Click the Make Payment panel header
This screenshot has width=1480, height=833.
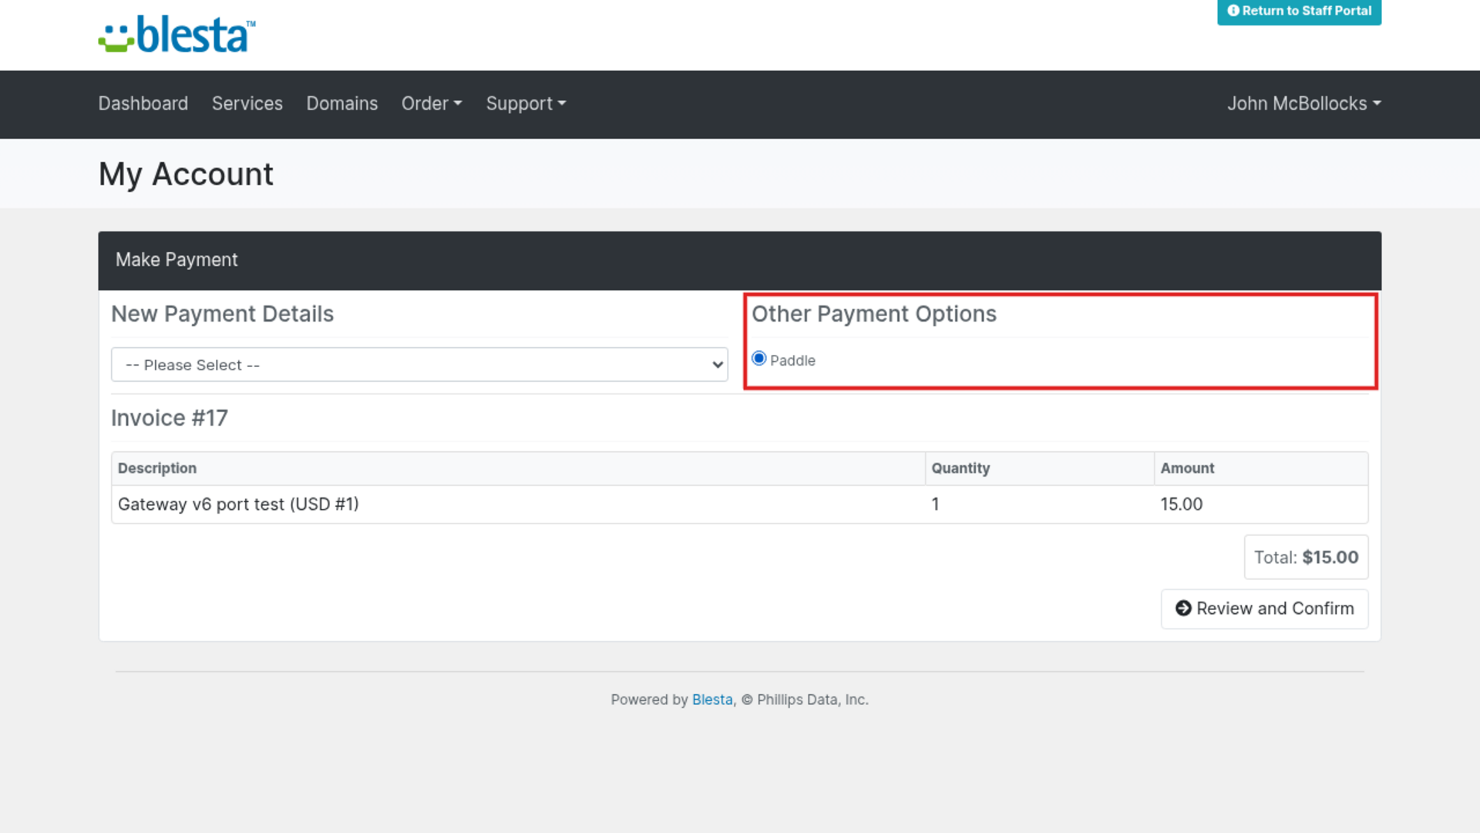[x=739, y=260]
